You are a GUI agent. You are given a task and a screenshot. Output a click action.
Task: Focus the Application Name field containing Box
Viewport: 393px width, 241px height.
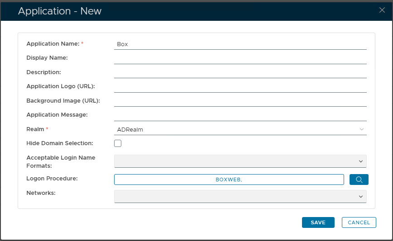coord(240,44)
